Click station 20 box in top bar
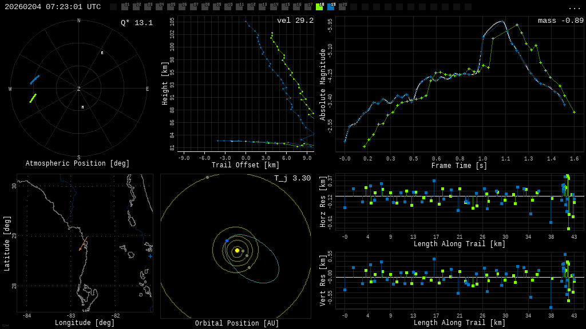 pyautogui.click(x=342, y=7)
